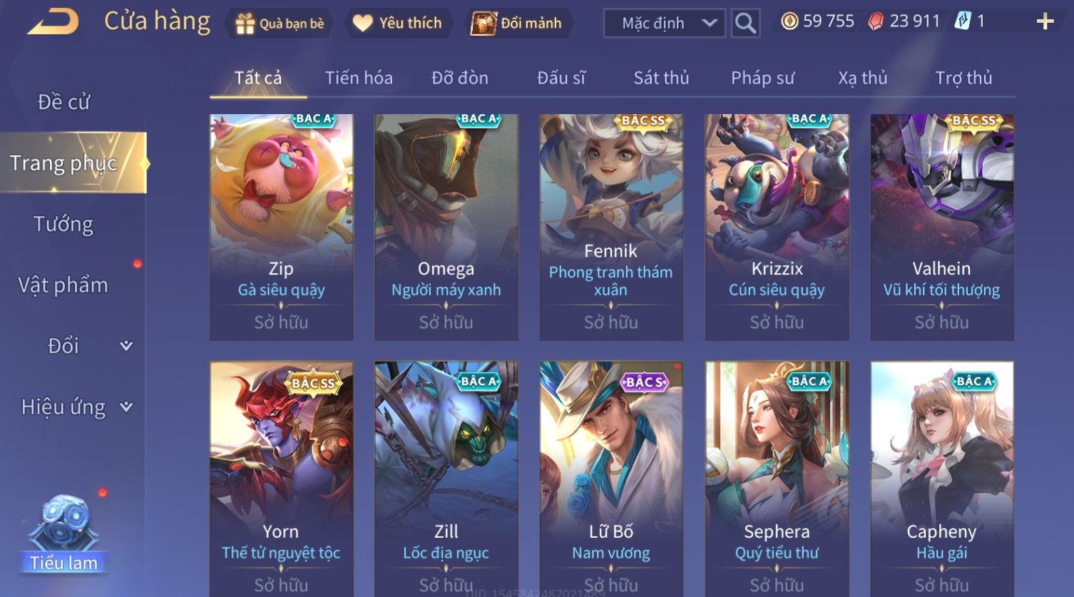
Task: Tap the red ruby currency icon
Action: [x=875, y=21]
